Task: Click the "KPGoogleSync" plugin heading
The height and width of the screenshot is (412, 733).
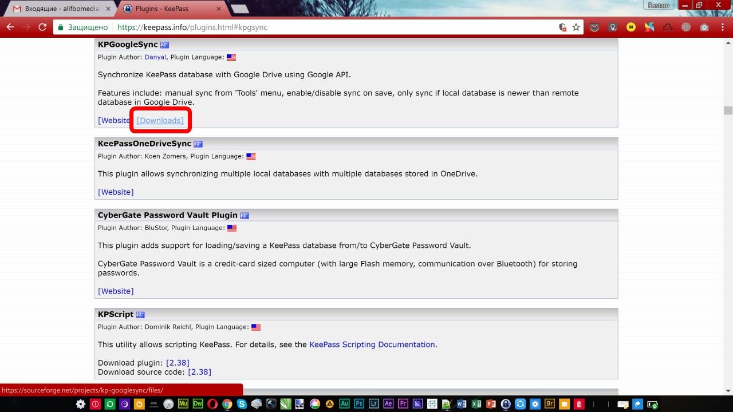Action: [x=128, y=44]
